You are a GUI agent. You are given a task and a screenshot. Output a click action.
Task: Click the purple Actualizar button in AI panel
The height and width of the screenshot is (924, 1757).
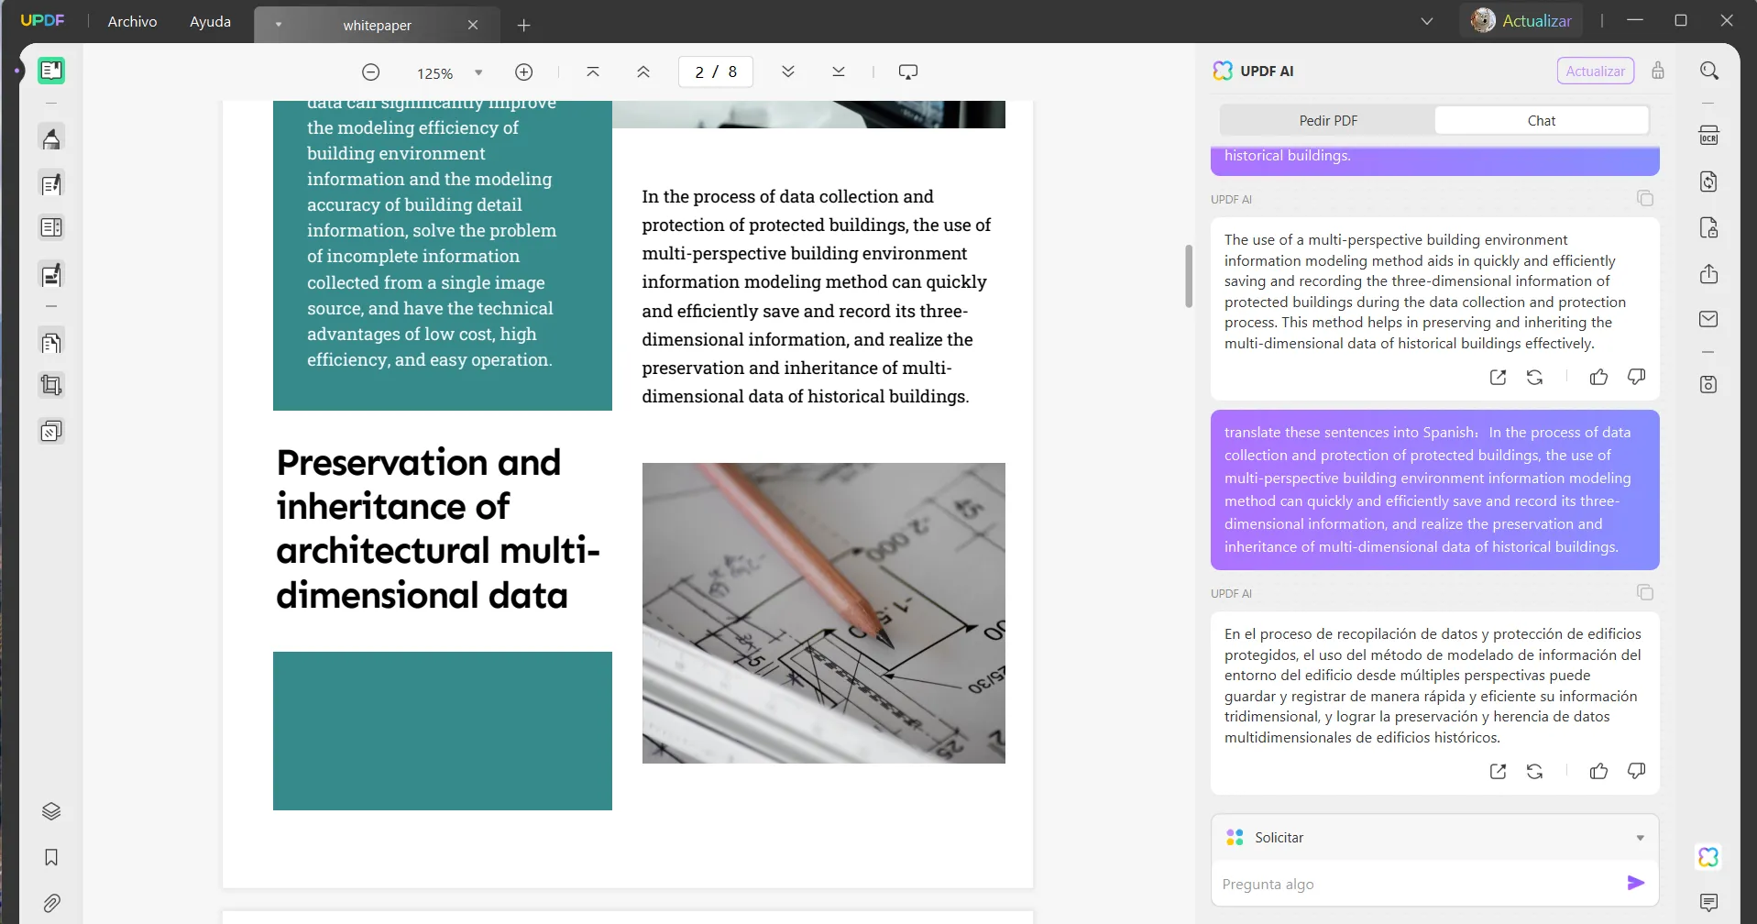1595,71
